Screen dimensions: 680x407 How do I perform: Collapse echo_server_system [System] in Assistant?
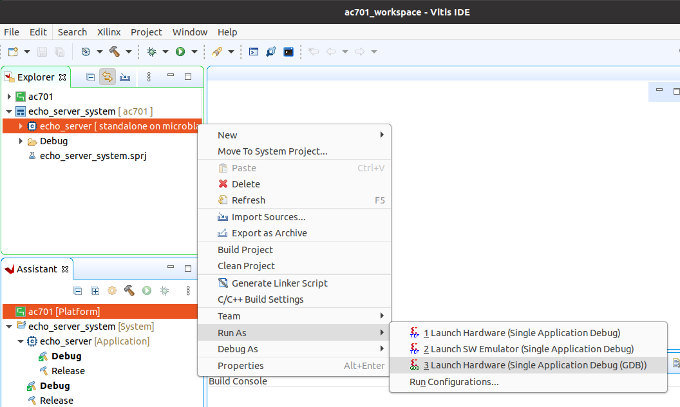pos(9,327)
